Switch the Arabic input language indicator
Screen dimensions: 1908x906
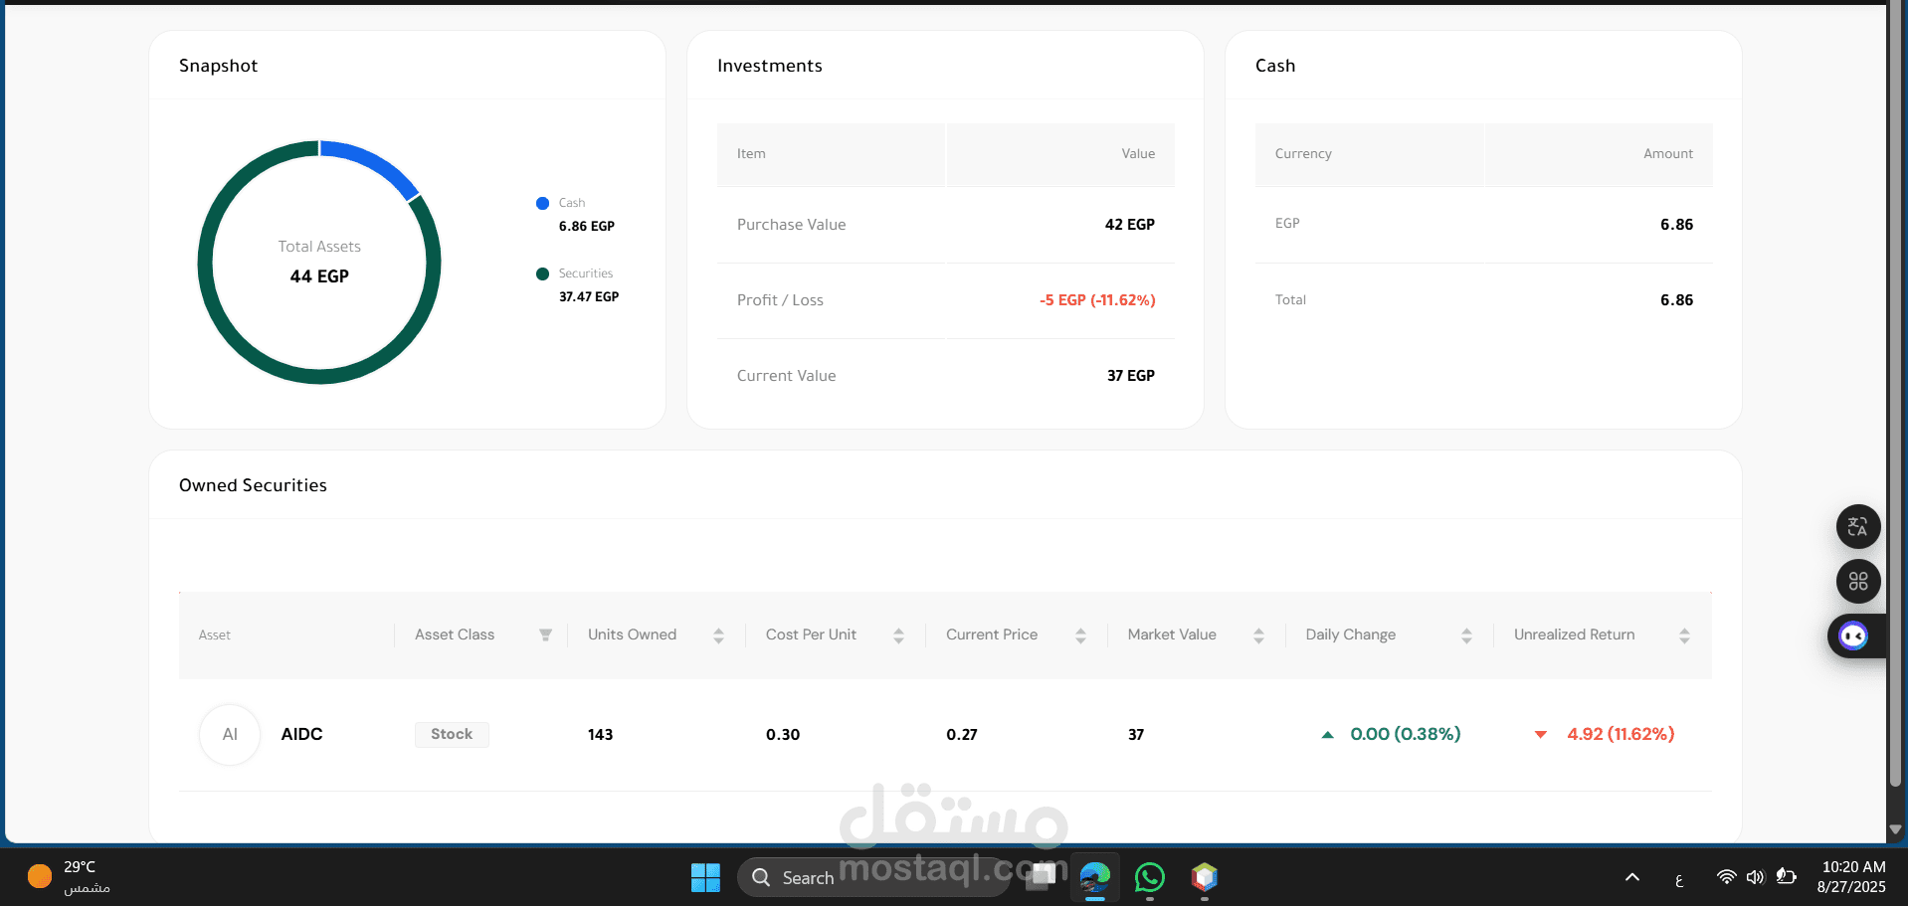click(x=1679, y=879)
